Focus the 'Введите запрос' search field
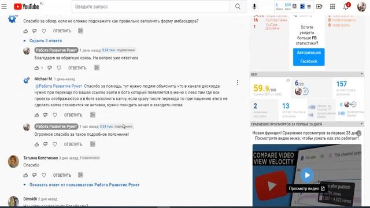370x208 pixels. tap(150, 6)
